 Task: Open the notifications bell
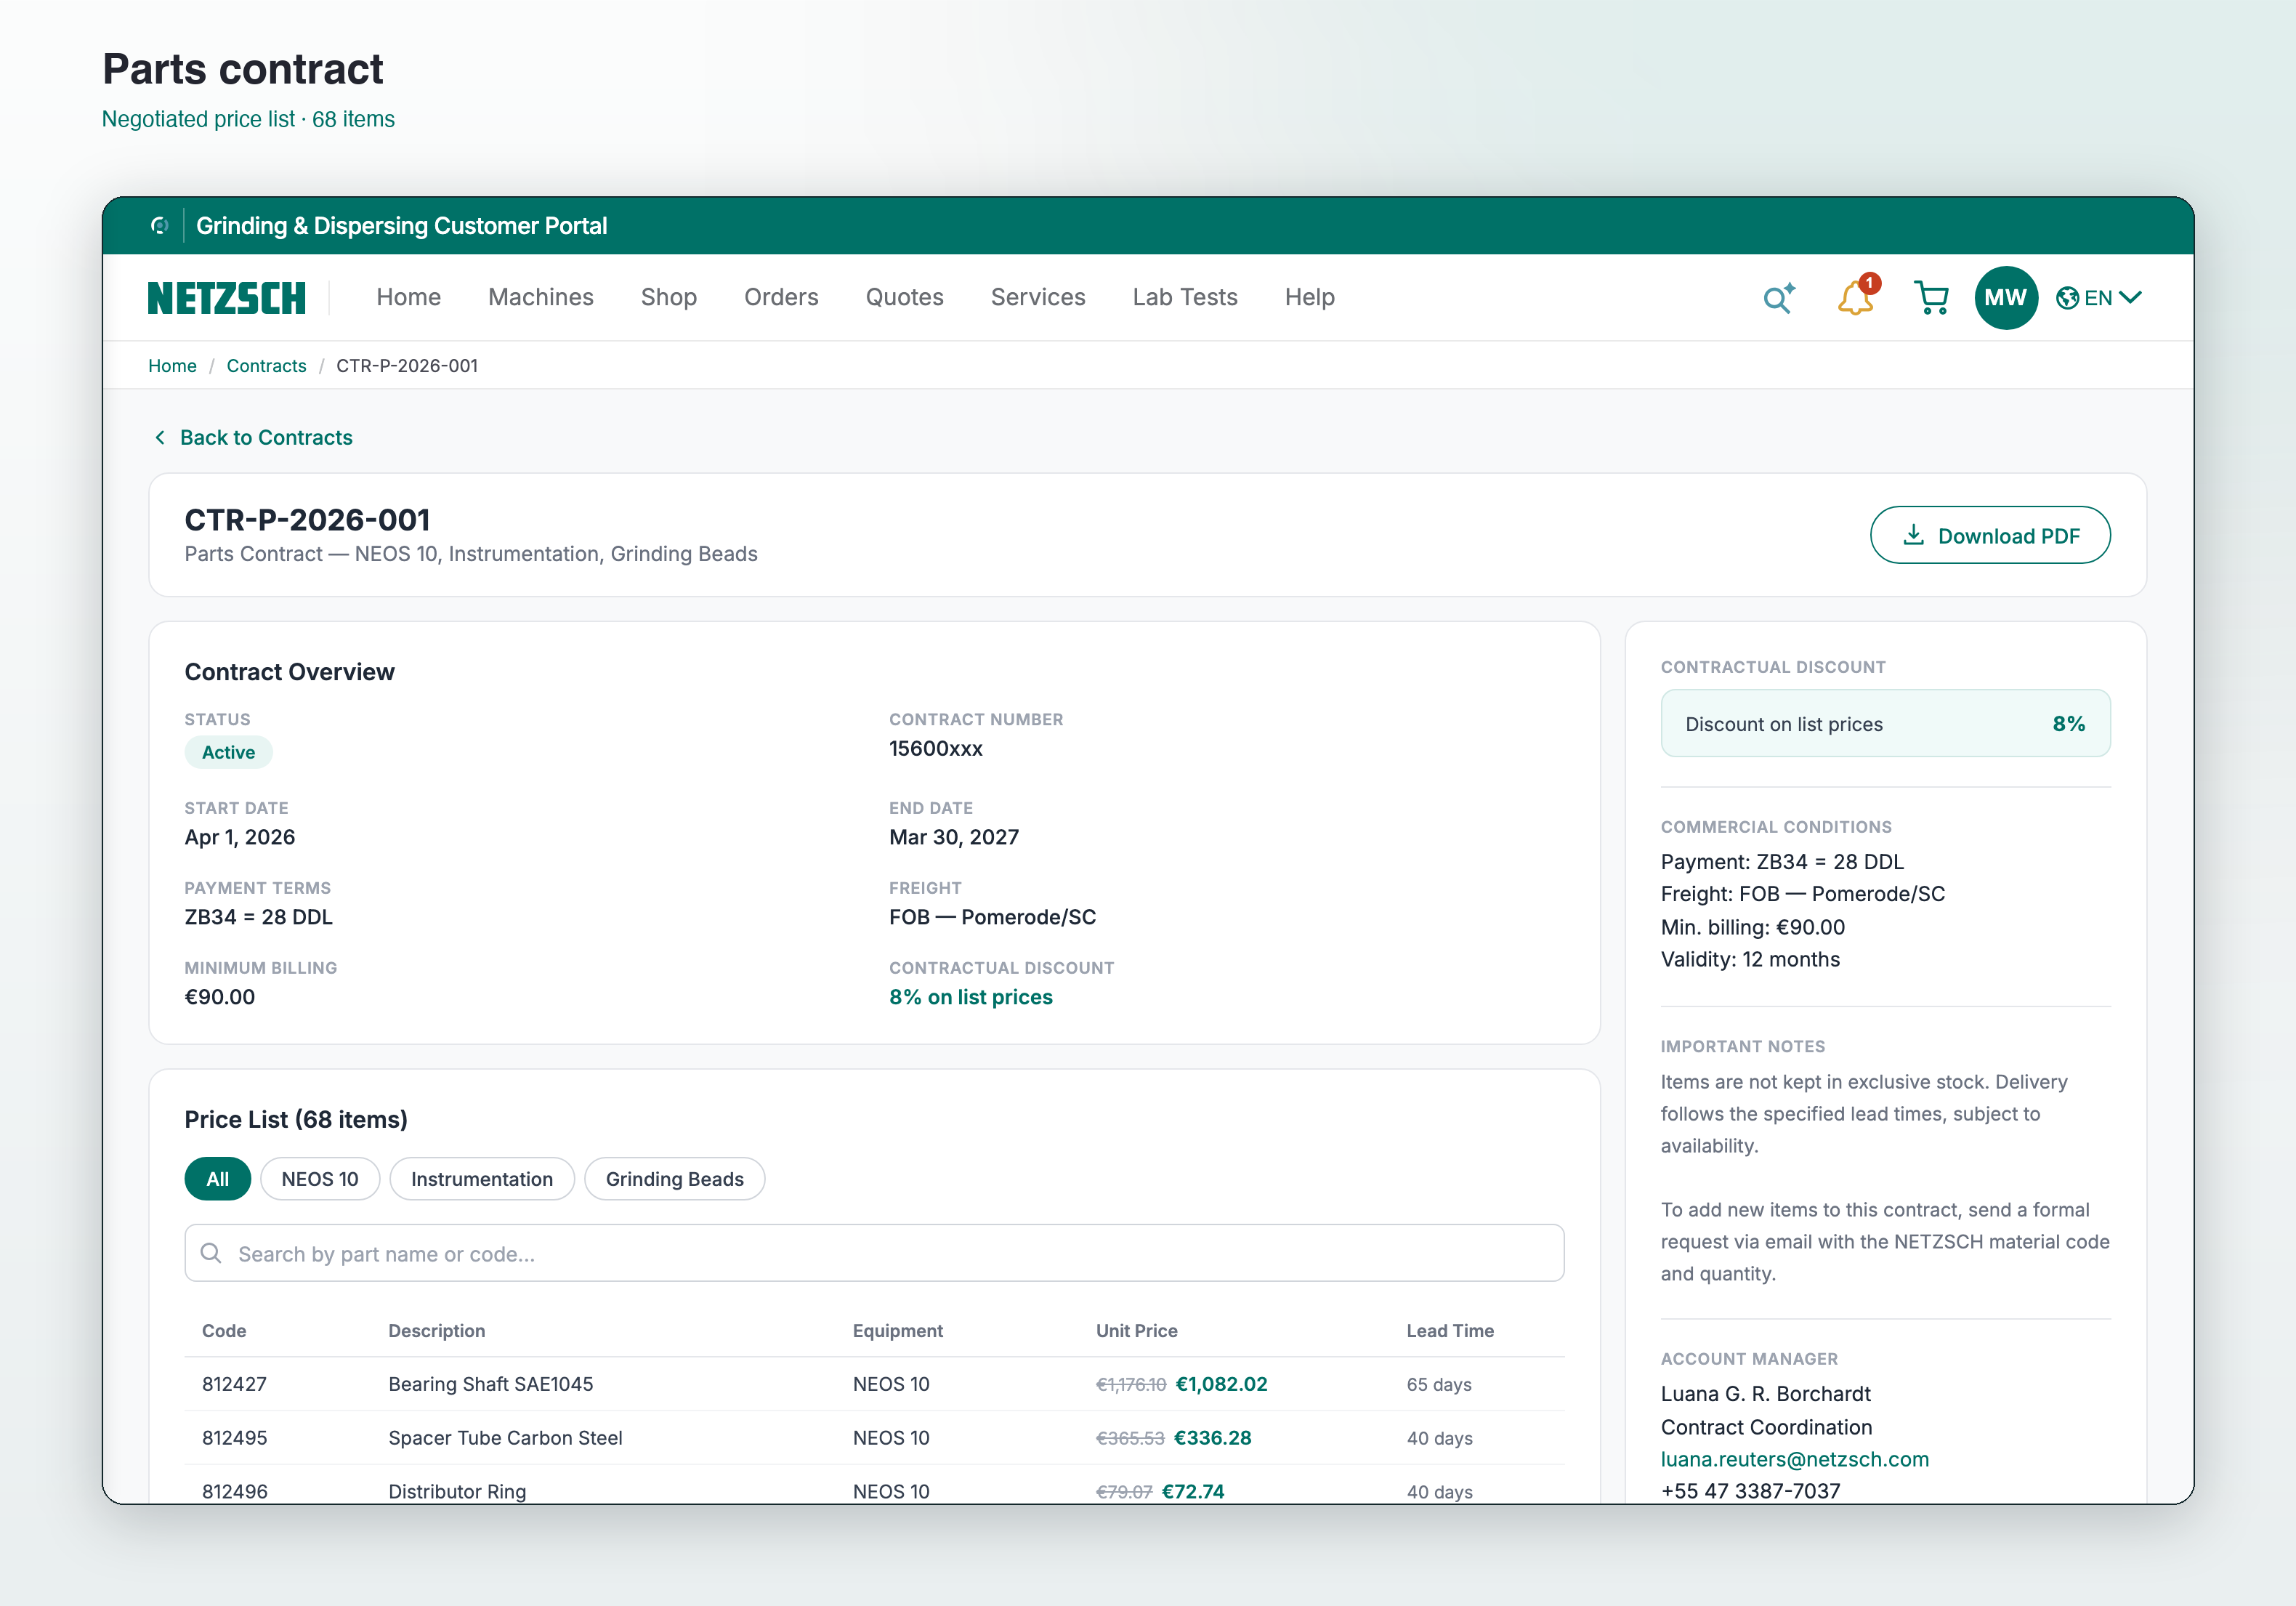pyautogui.click(x=1856, y=297)
